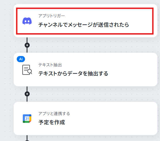Click the blue AI badge
The width and height of the screenshot is (160, 141).
coord(21,59)
